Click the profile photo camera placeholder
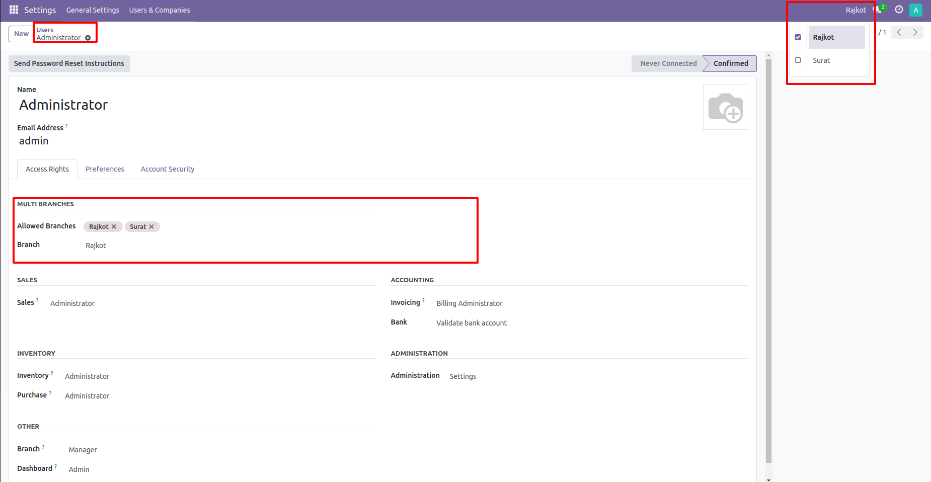The height and width of the screenshot is (482, 931). click(x=726, y=107)
